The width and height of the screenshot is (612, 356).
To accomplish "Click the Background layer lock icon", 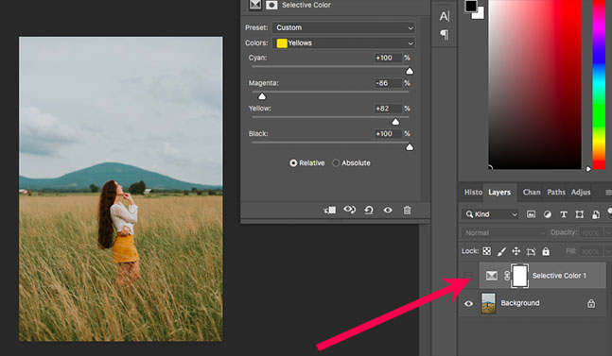I will tap(591, 303).
